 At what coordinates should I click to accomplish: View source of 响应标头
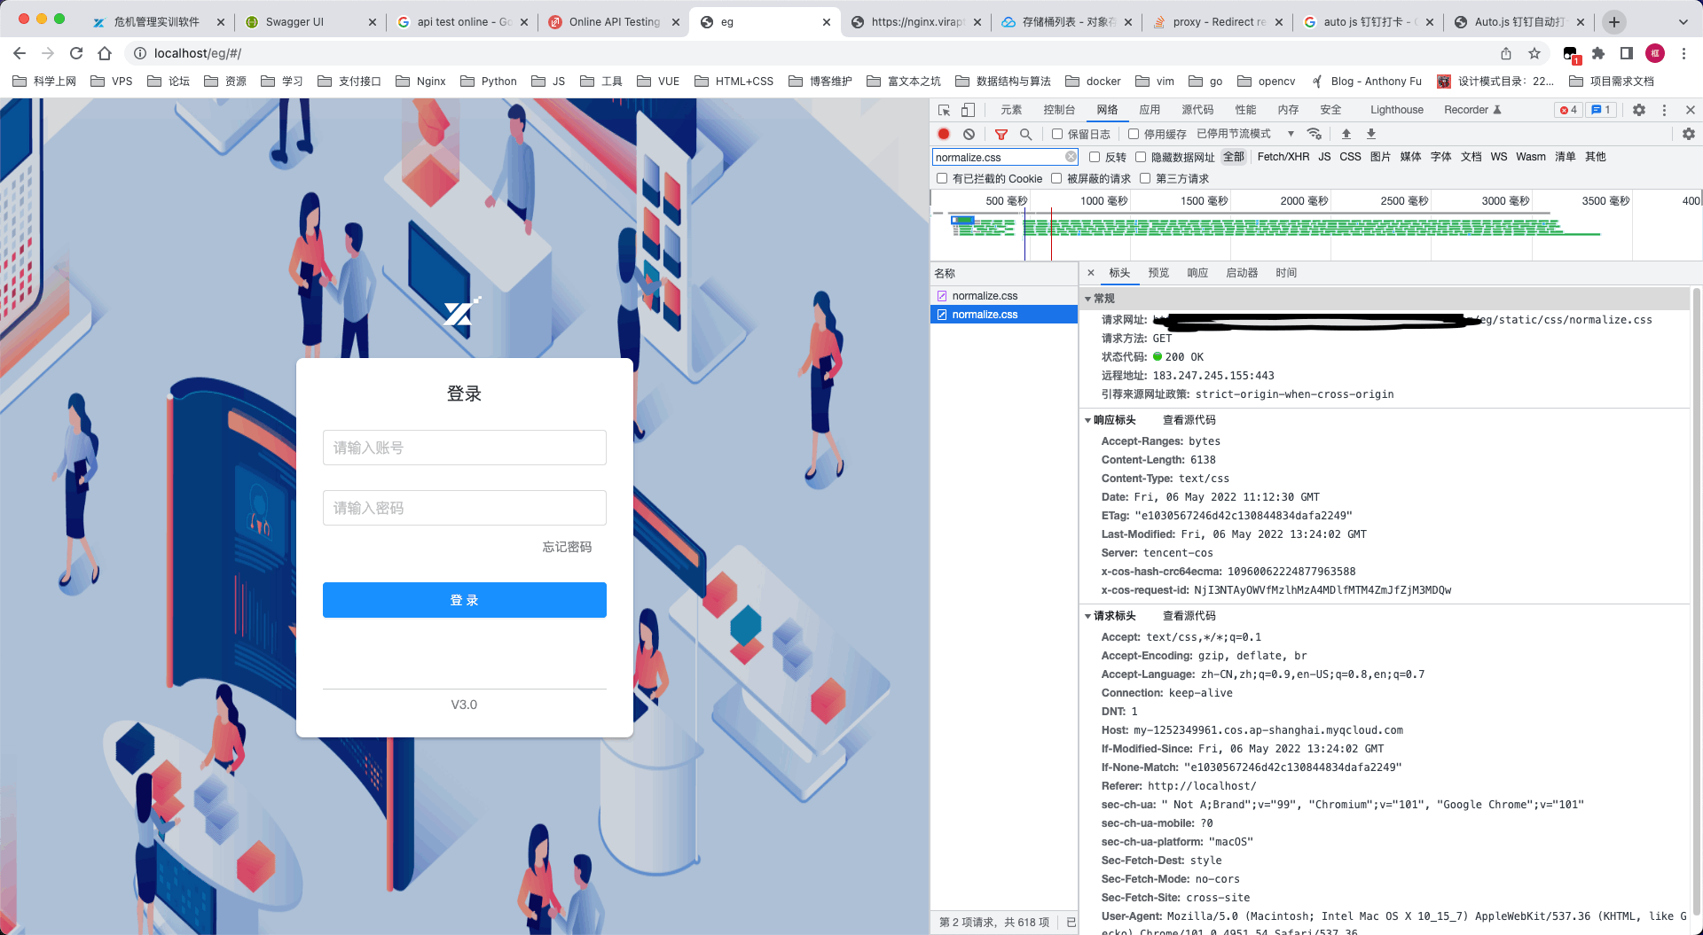coord(1189,420)
